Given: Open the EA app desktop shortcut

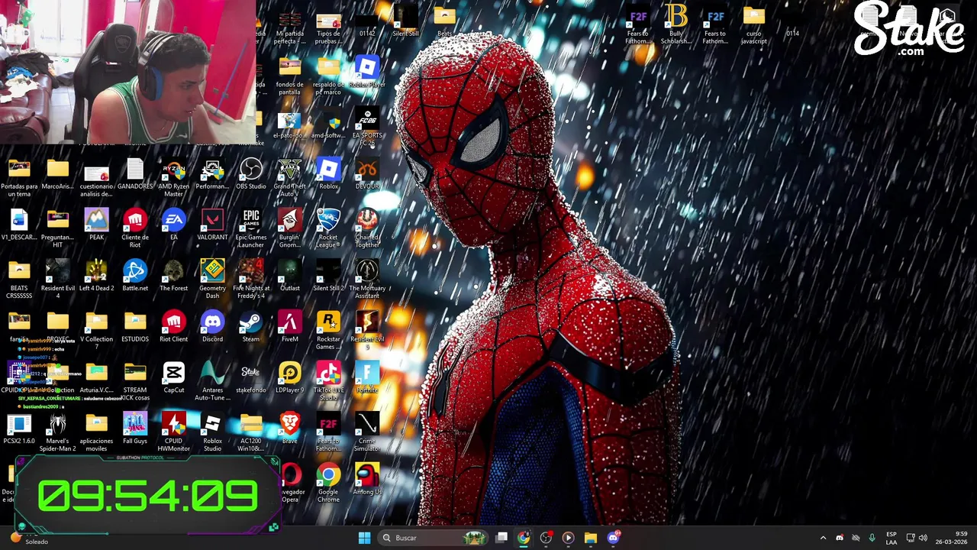Looking at the screenshot, I should pyautogui.click(x=174, y=225).
